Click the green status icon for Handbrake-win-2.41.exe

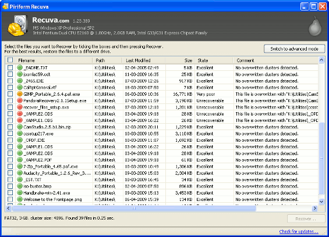click(x=20, y=193)
